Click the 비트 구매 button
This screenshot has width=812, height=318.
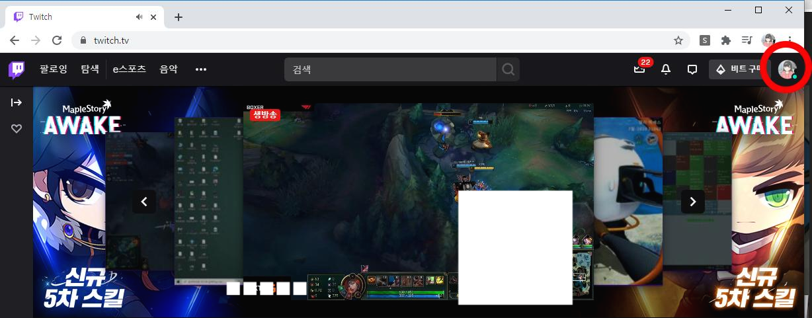click(x=739, y=69)
